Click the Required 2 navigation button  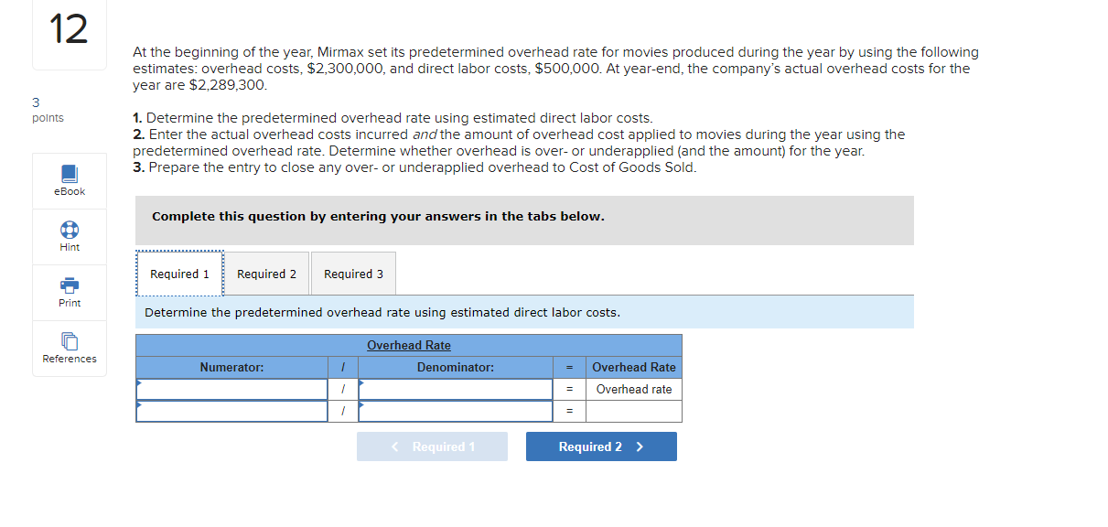(x=601, y=446)
